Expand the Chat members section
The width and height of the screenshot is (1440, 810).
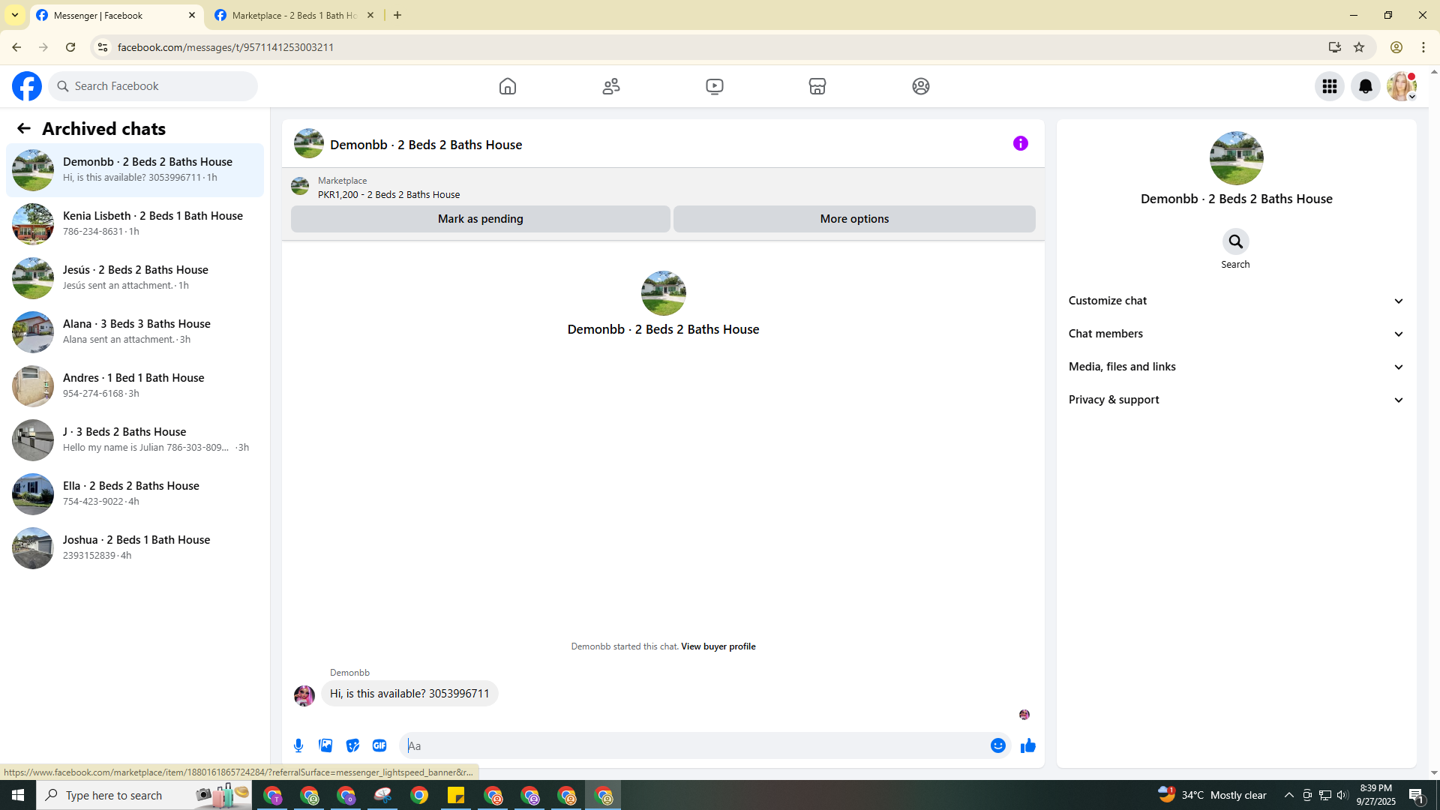pos(1235,334)
